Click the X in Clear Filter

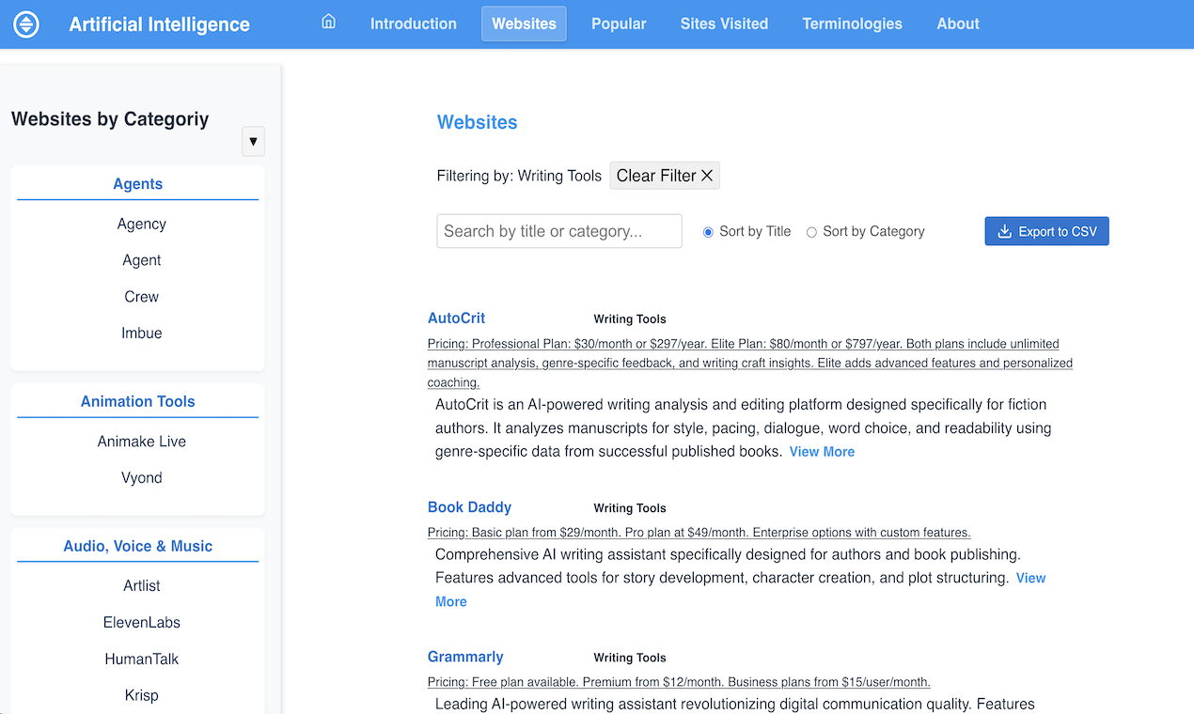click(707, 176)
